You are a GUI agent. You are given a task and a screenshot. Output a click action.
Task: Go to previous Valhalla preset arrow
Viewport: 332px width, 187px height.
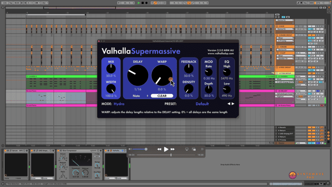(x=229, y=104)
